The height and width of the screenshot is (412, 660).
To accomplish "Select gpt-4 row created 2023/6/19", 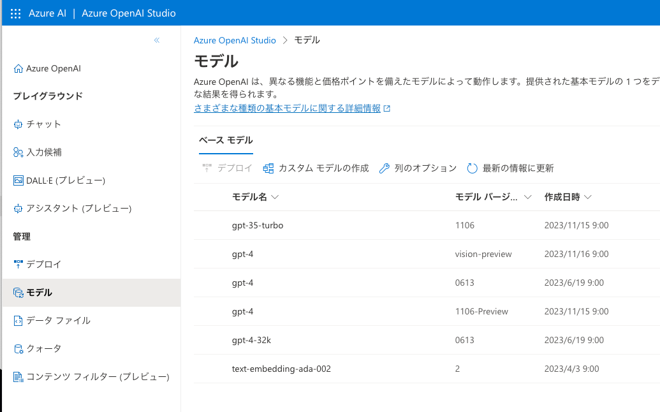I will [427, 283].
